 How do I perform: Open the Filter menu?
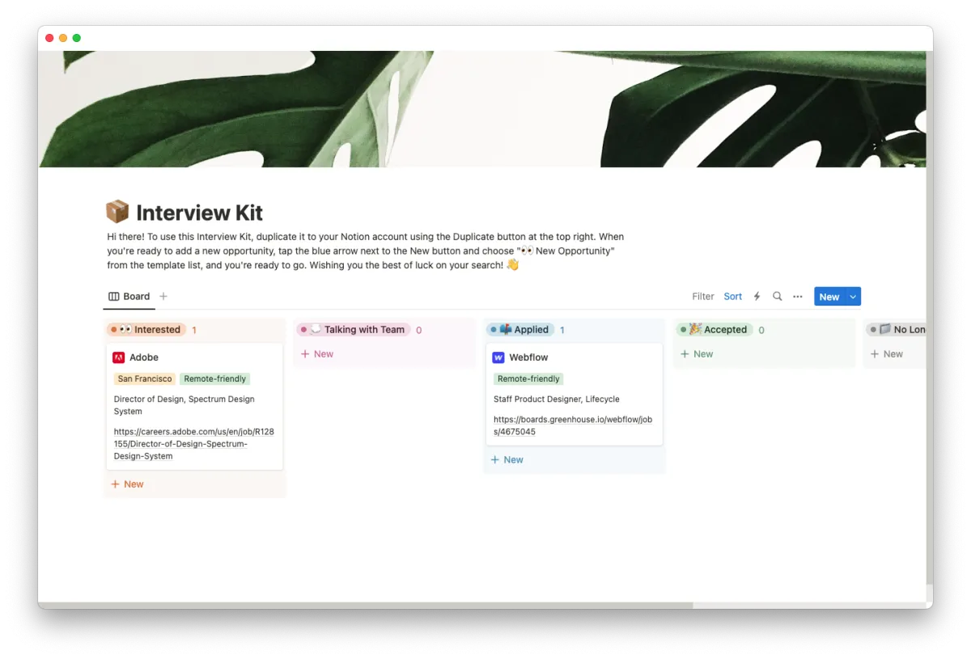click(x=703, y=297)
